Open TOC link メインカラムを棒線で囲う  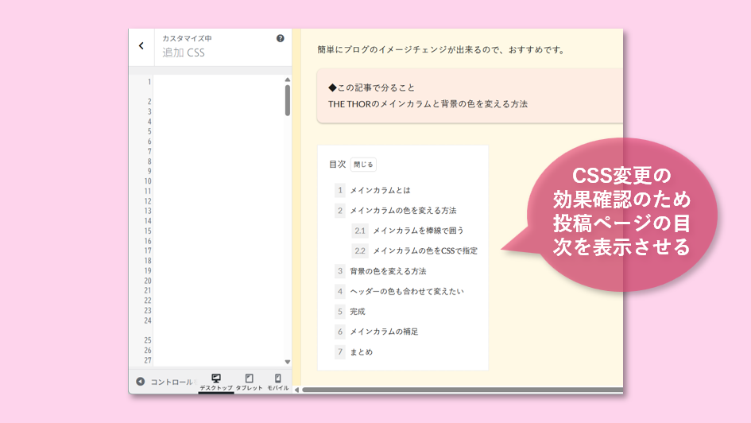point(418,231)
